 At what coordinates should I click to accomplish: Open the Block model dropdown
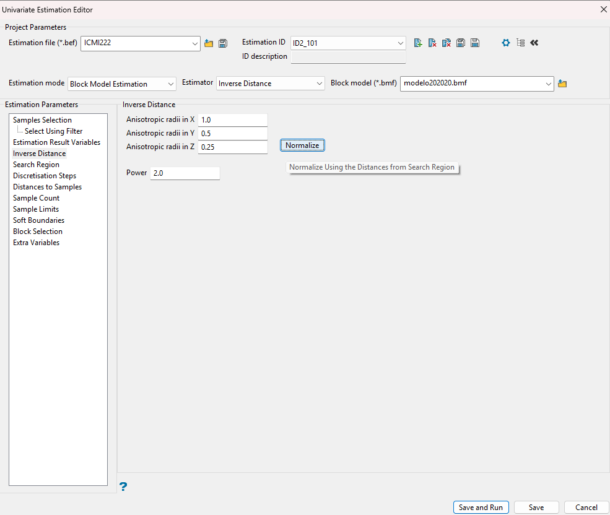pos(549,84)
